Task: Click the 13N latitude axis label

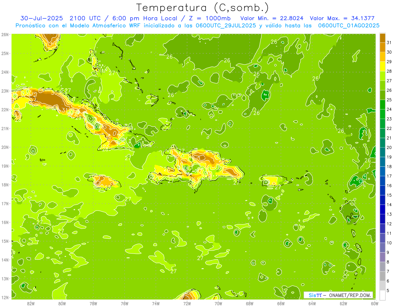Action: click(x=5, y=278)
